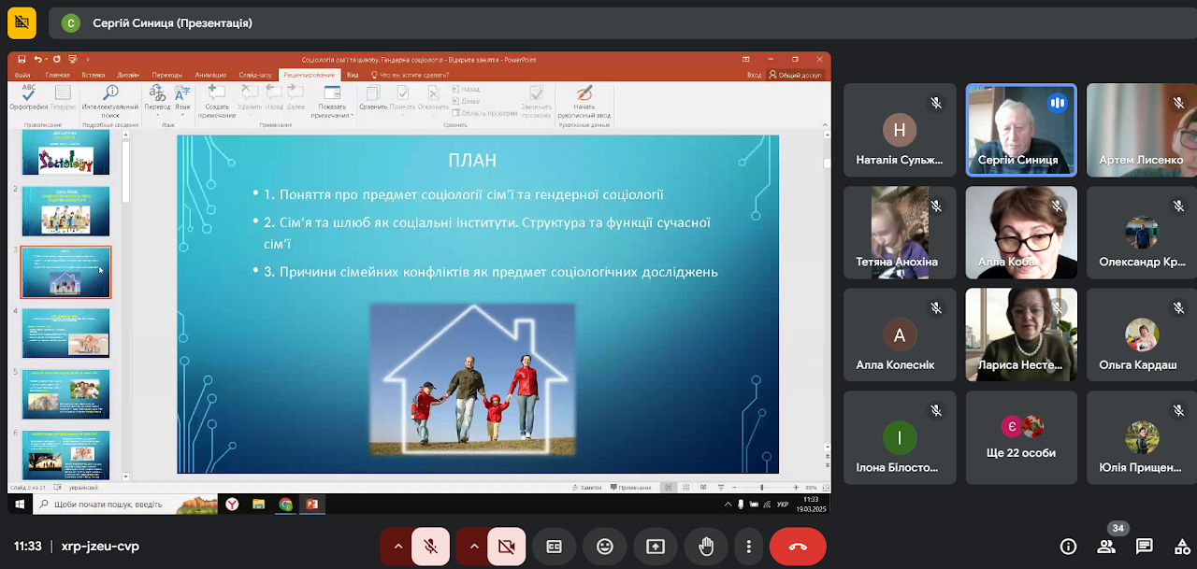Screen dimensions: 1197x569
Task: Click the Windows search box in taskbar
Action: [x=112, y=505]
